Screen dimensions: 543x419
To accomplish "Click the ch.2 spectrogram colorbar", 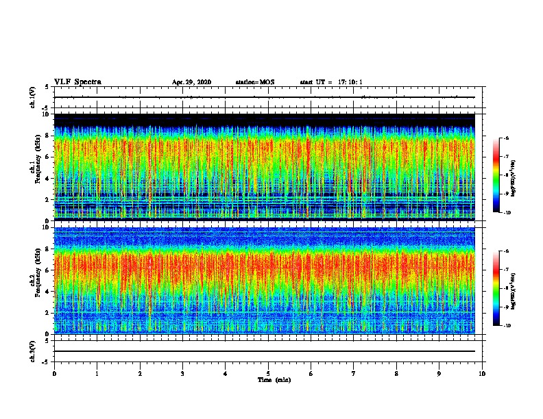I will [496, 288].
